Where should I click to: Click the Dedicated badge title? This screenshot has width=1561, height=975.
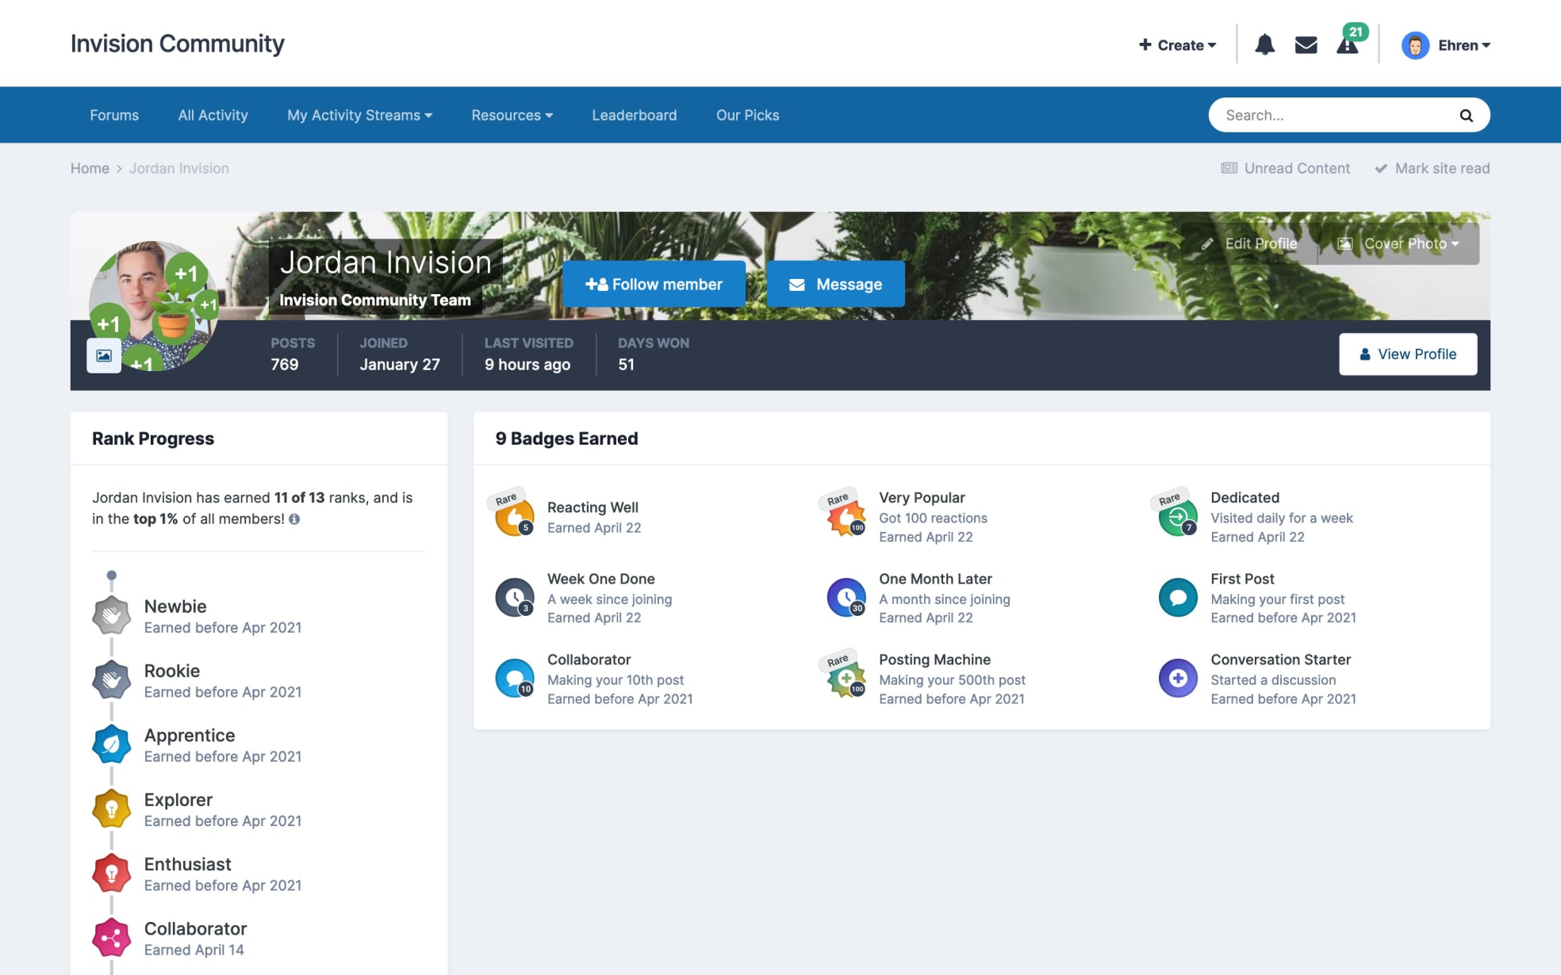click(1245, 498)
